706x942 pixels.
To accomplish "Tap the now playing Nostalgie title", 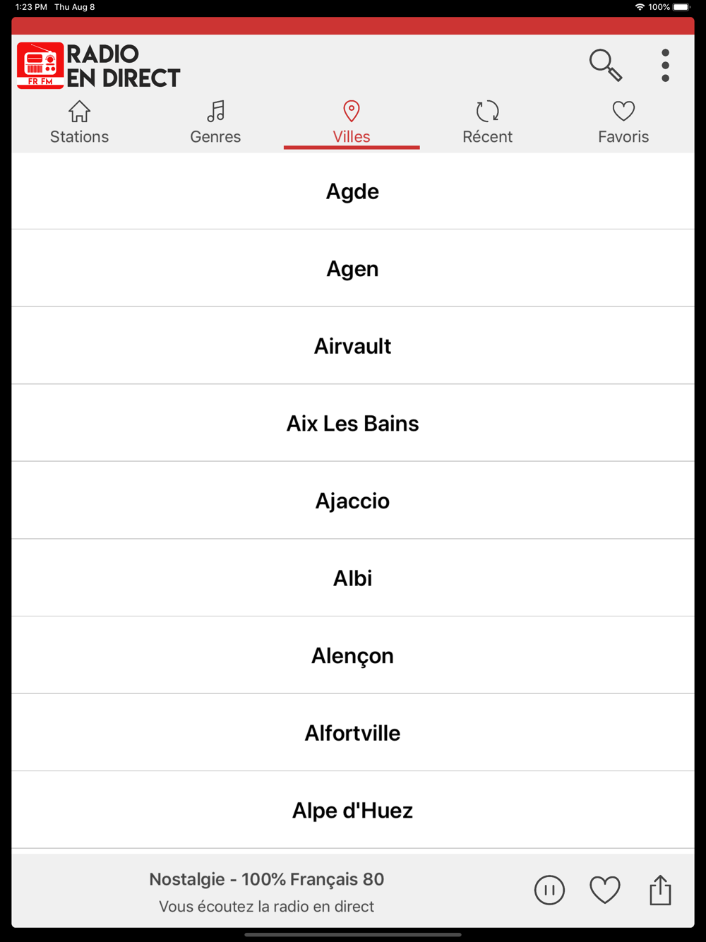I will tap(266, 879).
